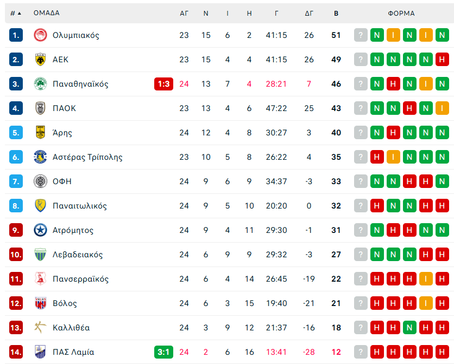Open the Λεβαδειακός team page link
Image resolution: width=454 pixels, height=364 pixels.
[x=78, y=255]
